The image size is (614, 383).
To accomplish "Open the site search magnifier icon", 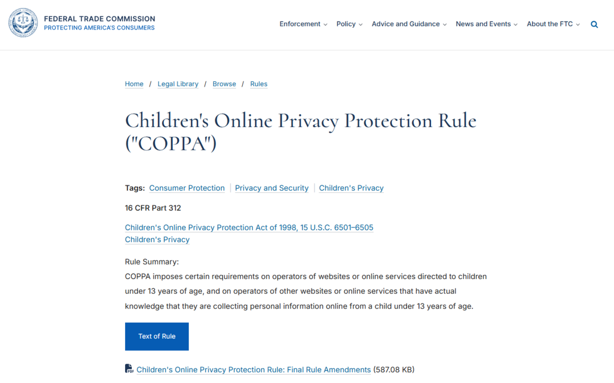I will (594, 24).
